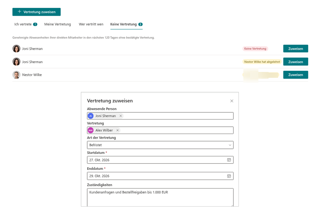Open the Meine Vertretung tab
Viewport: 320px width, 213px height.
58,24
